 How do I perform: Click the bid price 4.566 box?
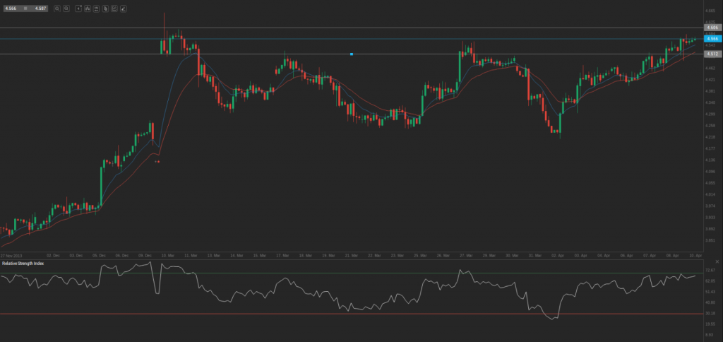pos(13,8)
